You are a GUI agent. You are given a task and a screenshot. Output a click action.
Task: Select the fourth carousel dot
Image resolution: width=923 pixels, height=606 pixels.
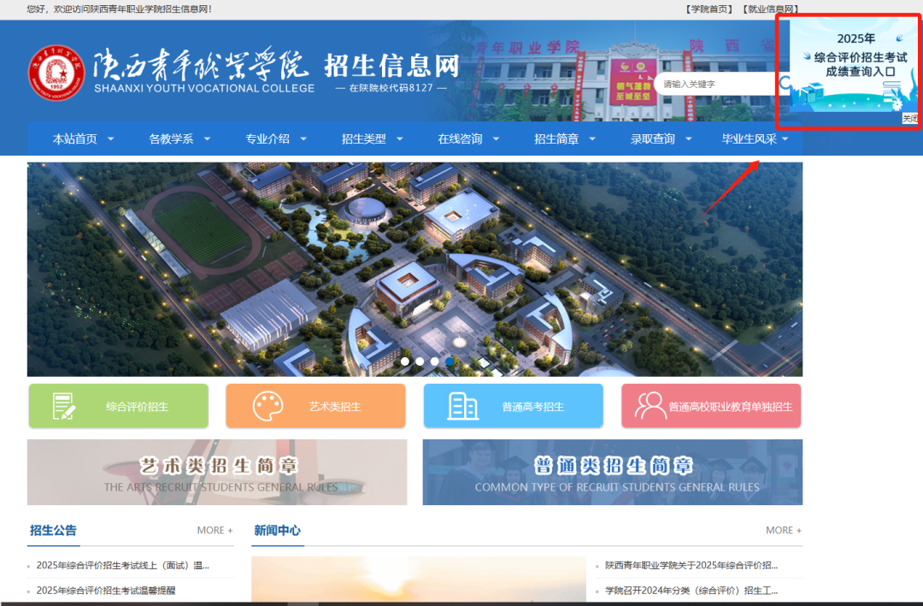(450, 362)
